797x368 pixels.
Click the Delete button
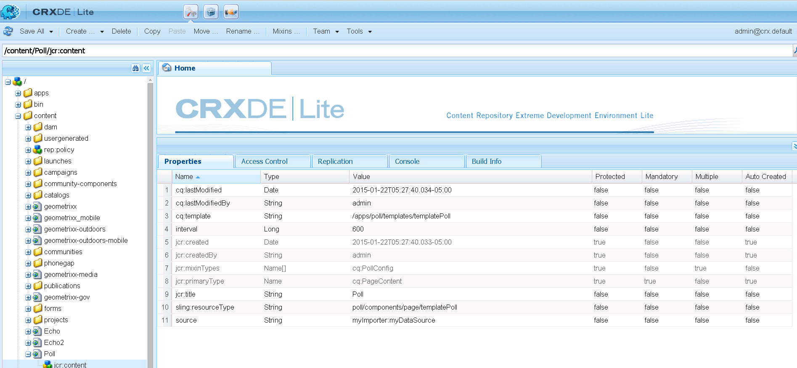coord(122,31)
